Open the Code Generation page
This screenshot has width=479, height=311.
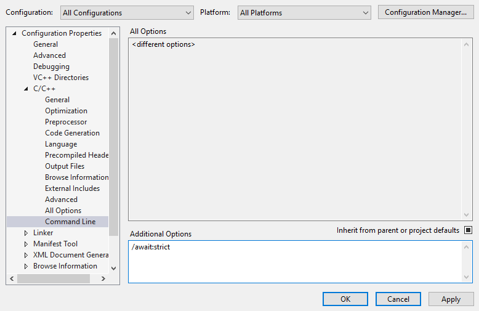[72, 133]
